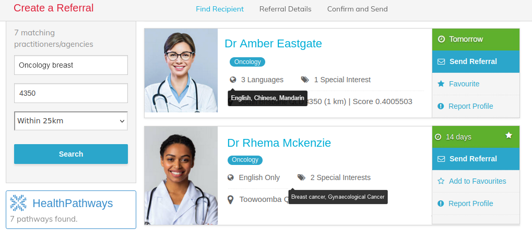The height and width of the screenshot is (230, 532).
Task: Click the tag icon beside 1 Special Interest
Action: (x=305, y=80)
